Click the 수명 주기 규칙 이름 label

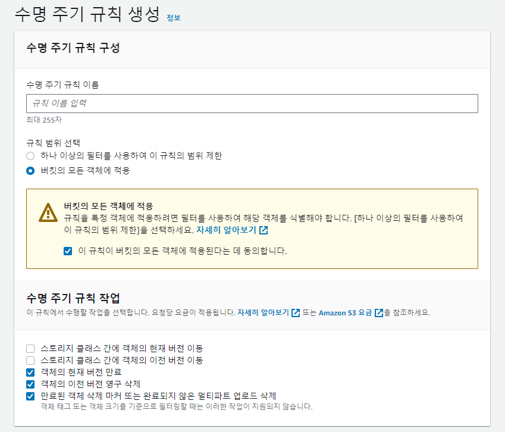[62, 84]
